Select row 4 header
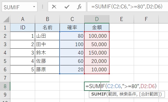Screen dimensions: 168x102 [5, 53]
